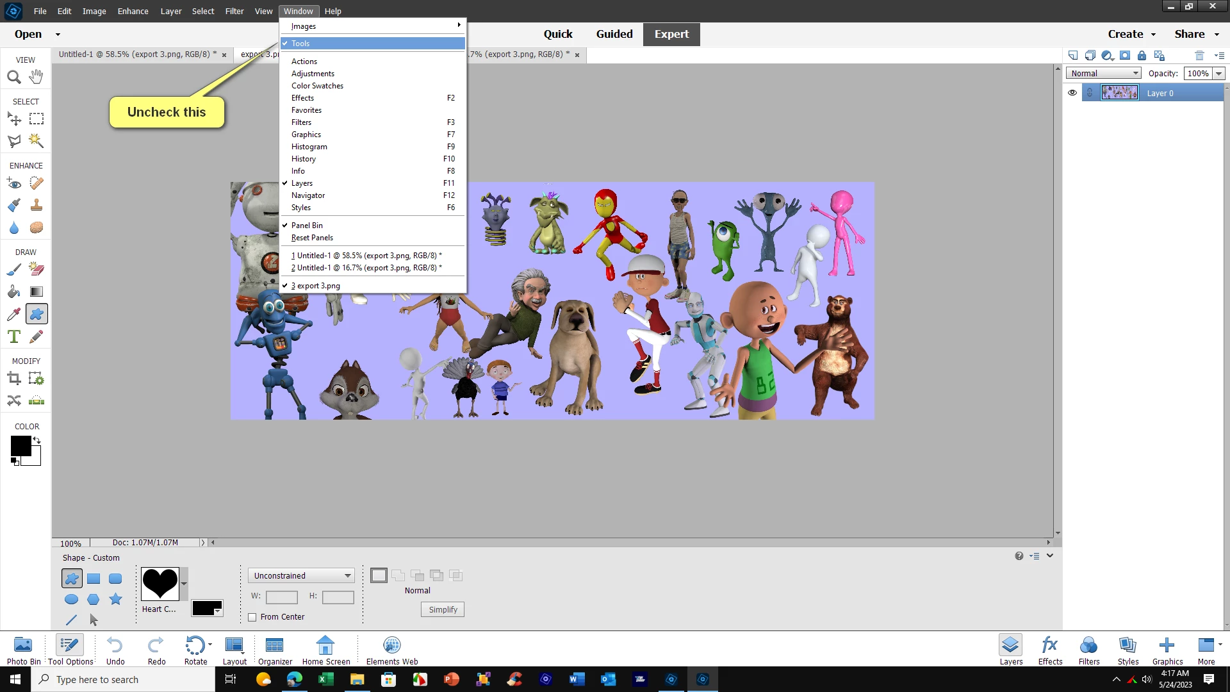
Task: Switch to the Guided mode tab
Action: tap(614, 34)
